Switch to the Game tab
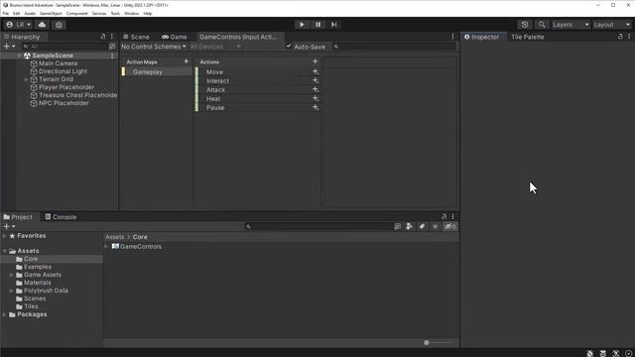Viewport: 635px width, 357px height. tap(175, 37)
